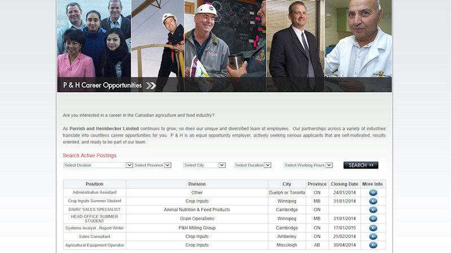
Task: Click the SEARCH button
Action: (x=361, y=165)
